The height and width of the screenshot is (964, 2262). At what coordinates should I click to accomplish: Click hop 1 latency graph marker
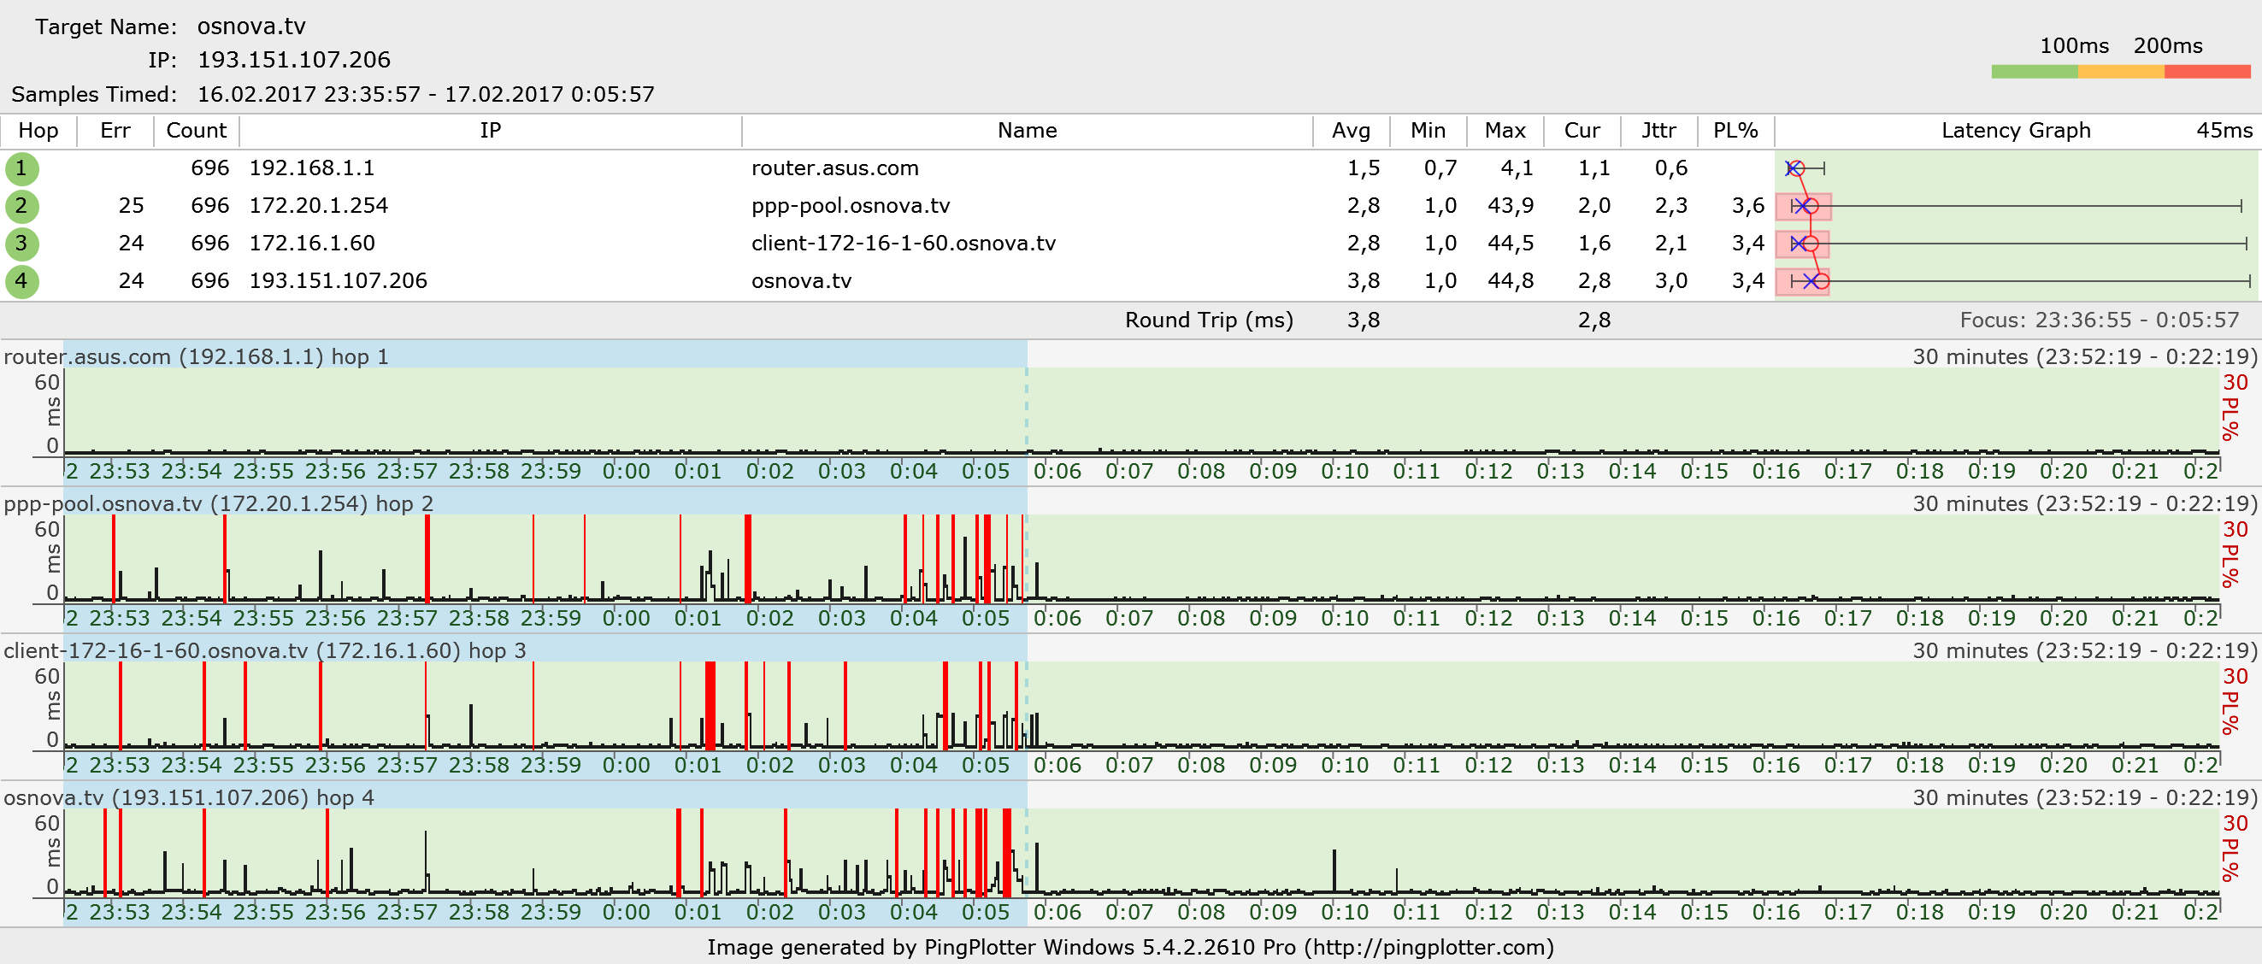(x=1795, y=168)
